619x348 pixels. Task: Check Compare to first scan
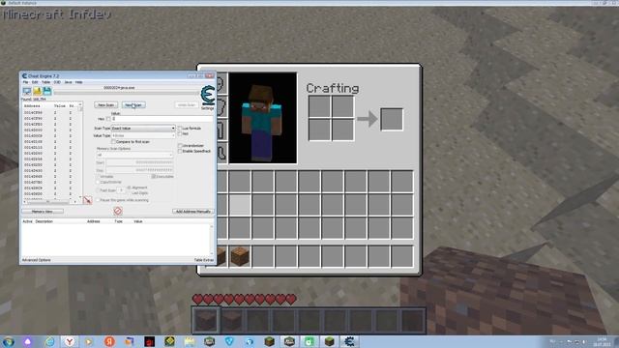[114, 142]
